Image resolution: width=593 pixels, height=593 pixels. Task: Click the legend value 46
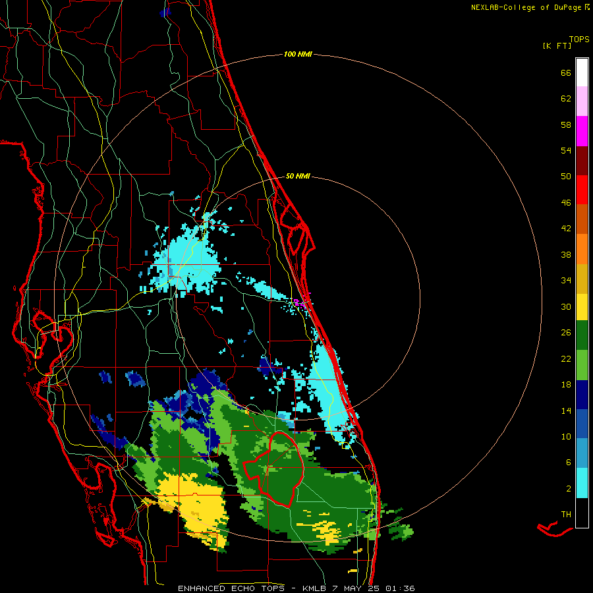[x=566, y=203]
